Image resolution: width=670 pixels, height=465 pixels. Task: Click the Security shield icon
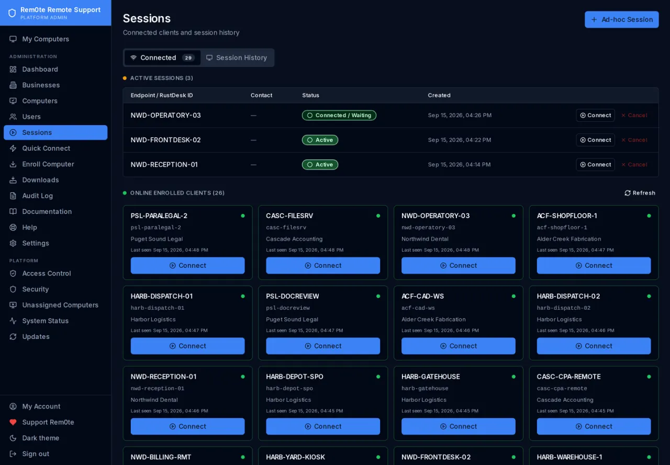tap(13, 289)
